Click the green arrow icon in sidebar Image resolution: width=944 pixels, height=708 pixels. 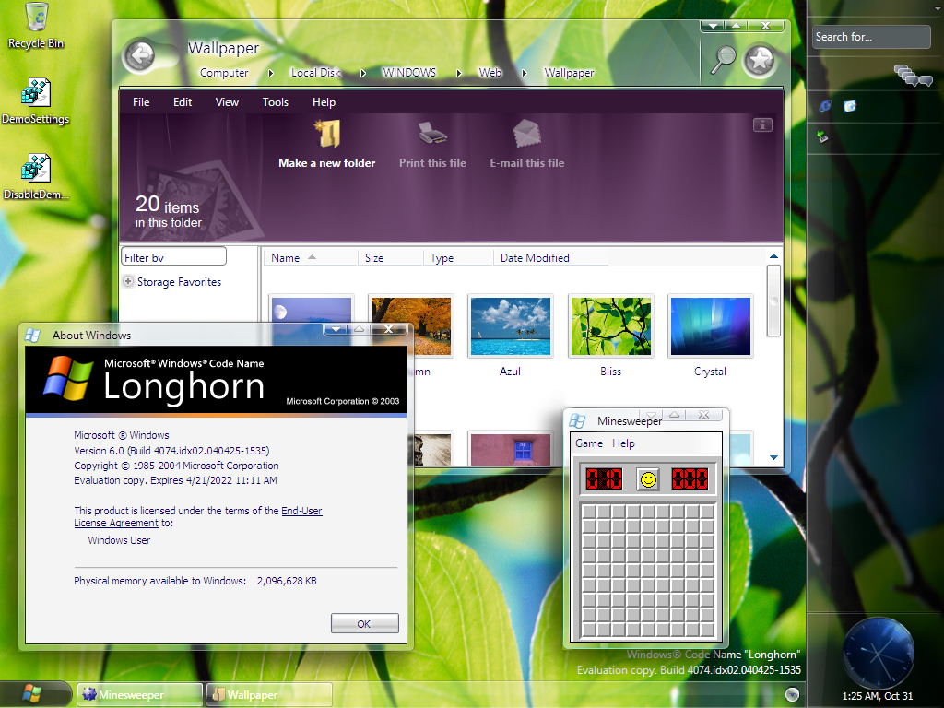[823, 137]
